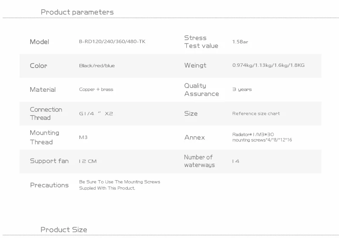The height and width of the screenshot is (238, 339).
Task: Click the weight values in kg
Action: (x=268, y=65)
